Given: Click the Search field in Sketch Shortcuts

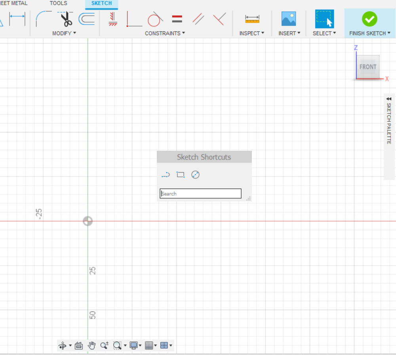Looking at the screenshot, I should pos(200,194).
